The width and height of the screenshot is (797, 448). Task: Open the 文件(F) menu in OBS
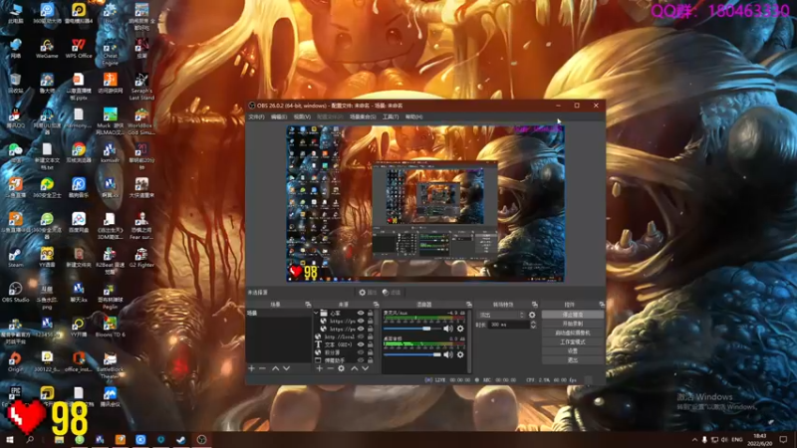pos(256,116)
